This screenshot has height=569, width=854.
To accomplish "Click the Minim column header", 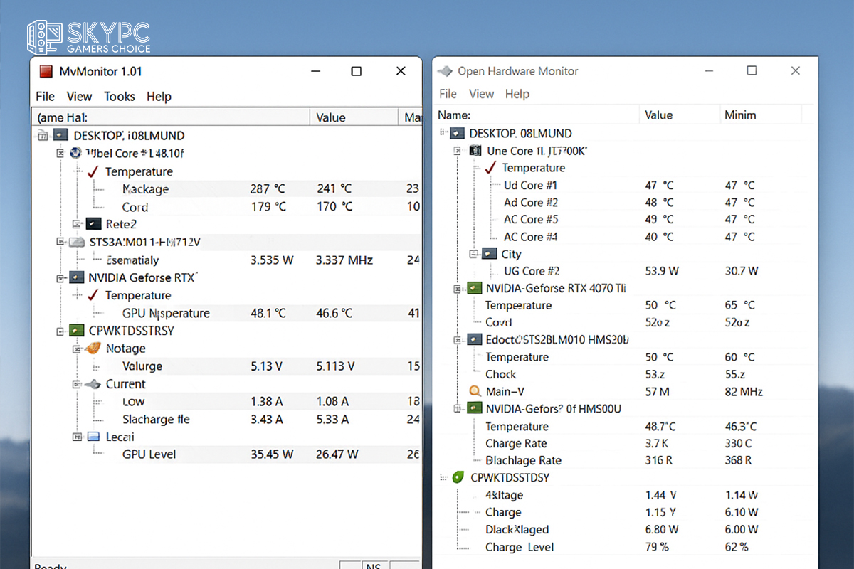I will click(x=761, y=115).
